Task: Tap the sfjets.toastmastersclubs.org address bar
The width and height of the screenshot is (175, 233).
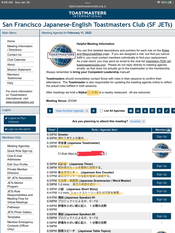Action: tap(87, 6)
